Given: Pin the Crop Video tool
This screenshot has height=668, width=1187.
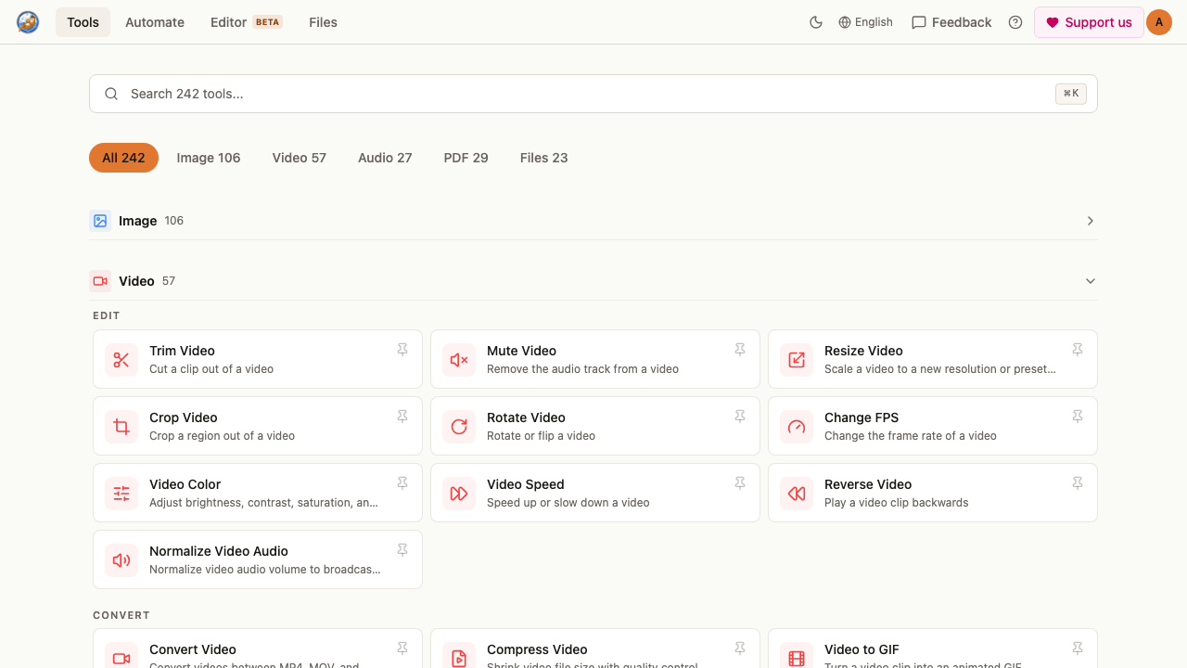Looking at the screenshot, I should pyautogui.click(x=402, y=417).
